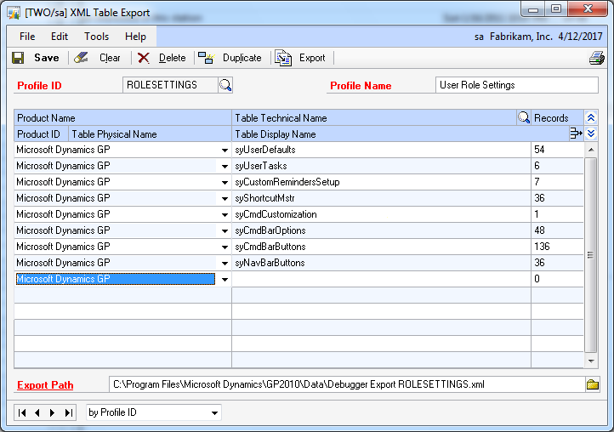Go to first record button
Image resolution: width=614 pixels, height=432 pixels.
(22, 412)
